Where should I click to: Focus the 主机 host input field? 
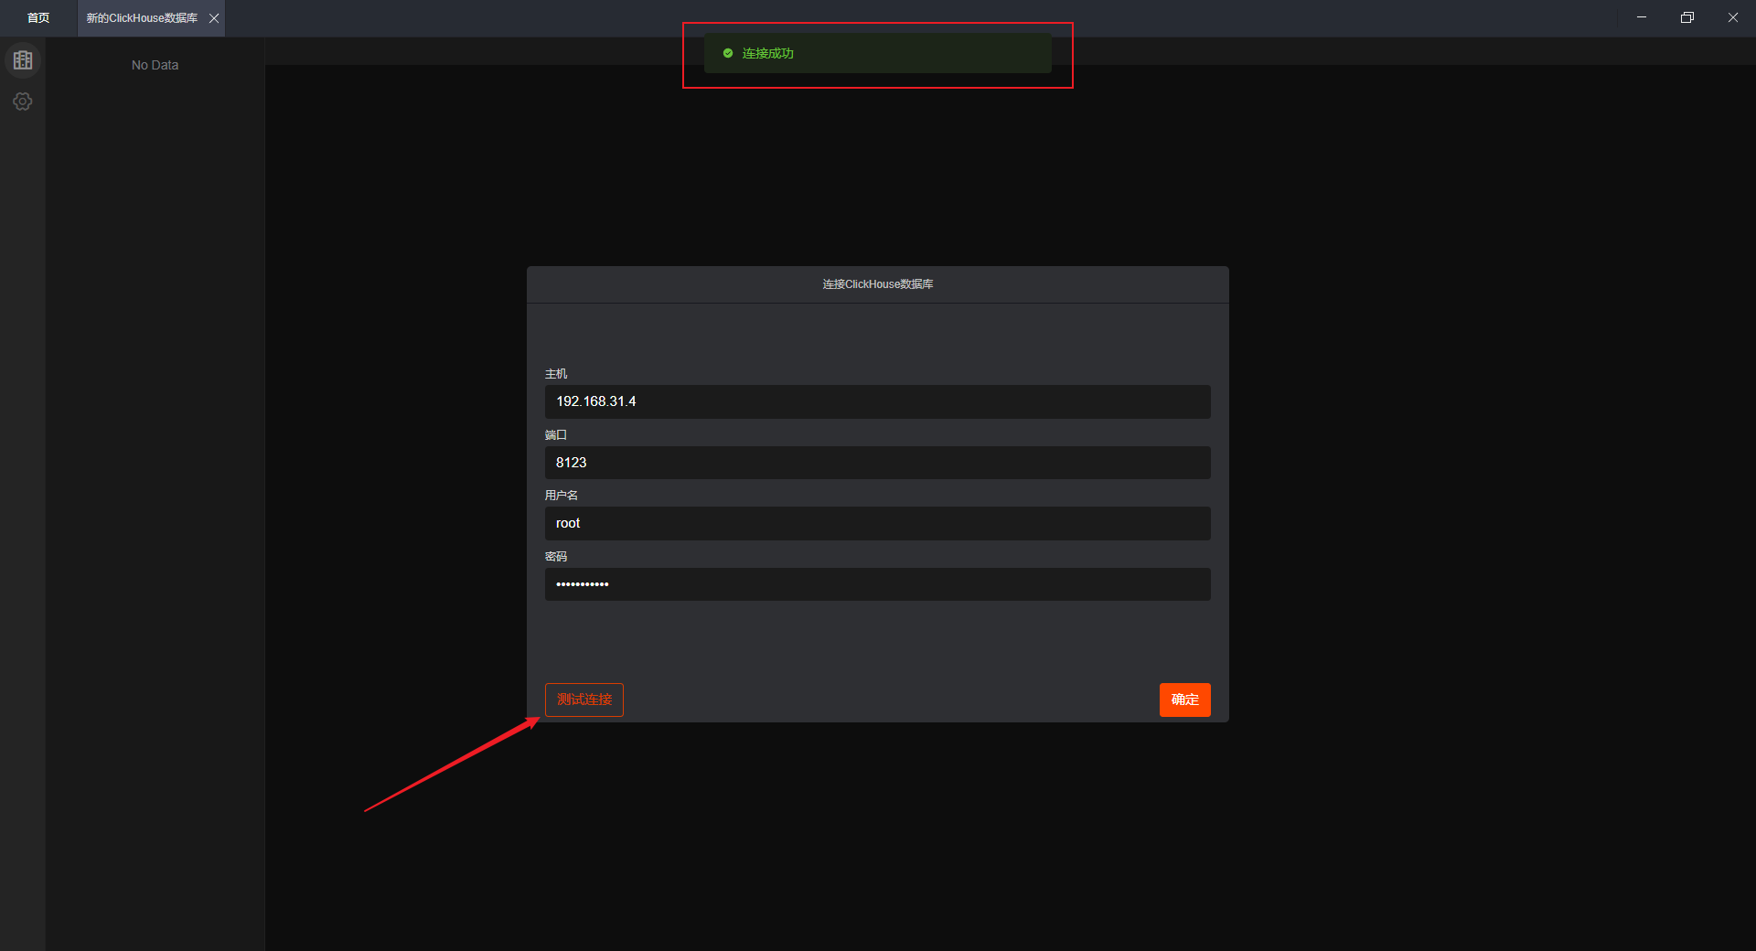coord(878,401)
